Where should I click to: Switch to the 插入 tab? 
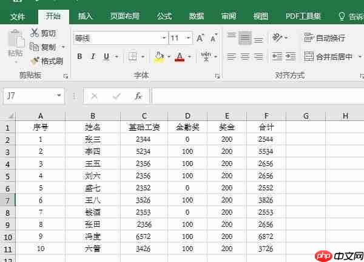click(86, 16)
